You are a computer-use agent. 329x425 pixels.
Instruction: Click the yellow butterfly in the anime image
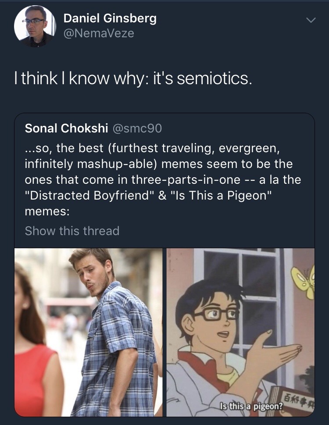coord(304,282)
